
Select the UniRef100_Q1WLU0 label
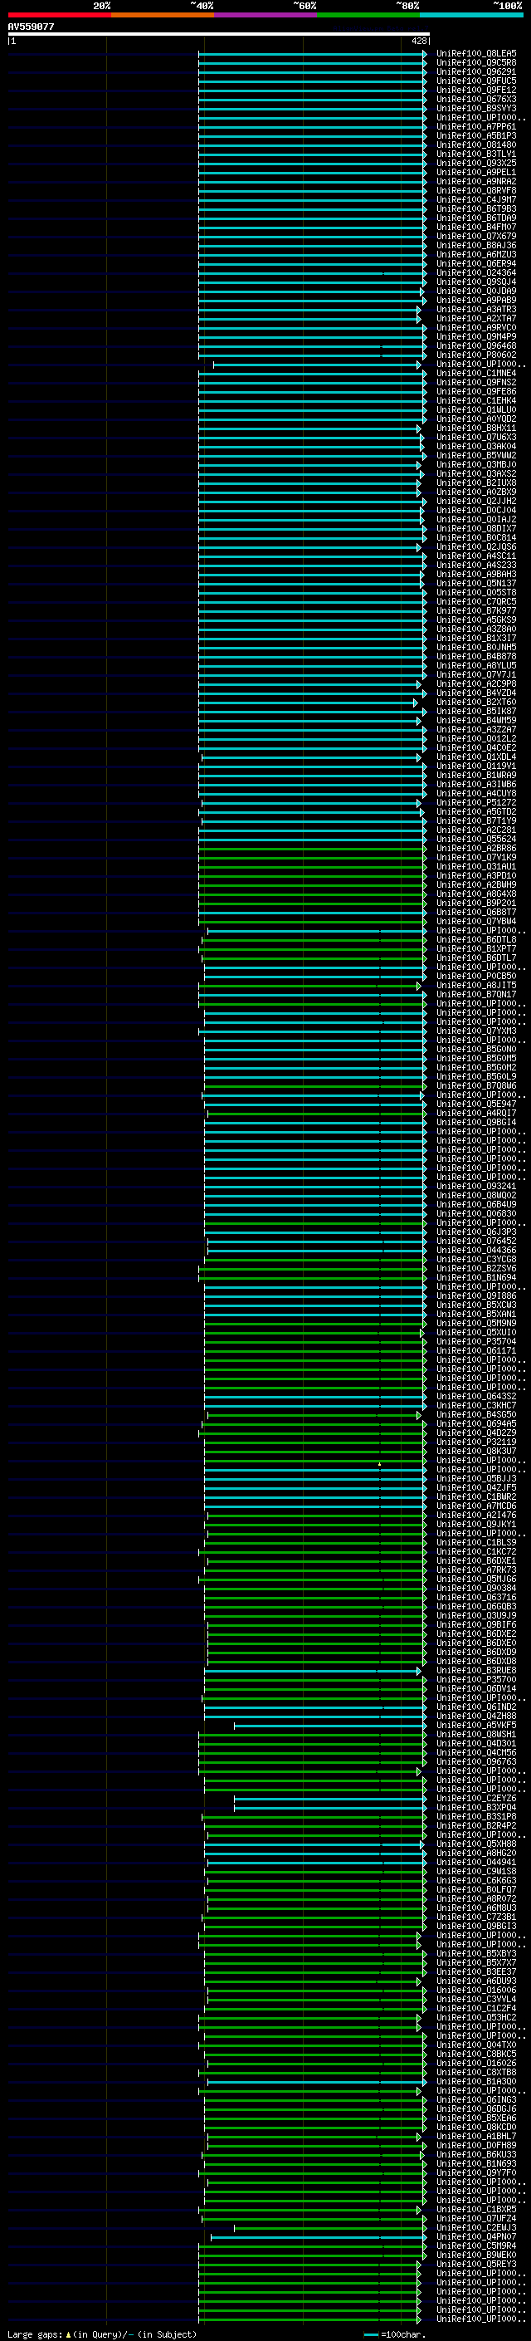[x=476, y=410]
